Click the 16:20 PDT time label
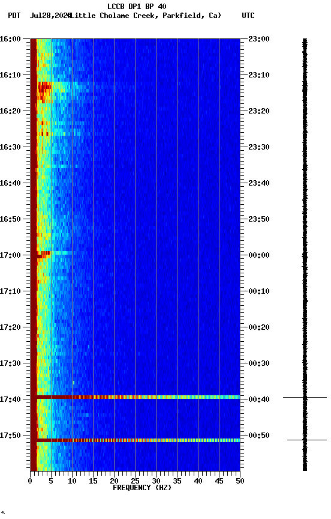331x519 pixels. (x=10, y=111)
